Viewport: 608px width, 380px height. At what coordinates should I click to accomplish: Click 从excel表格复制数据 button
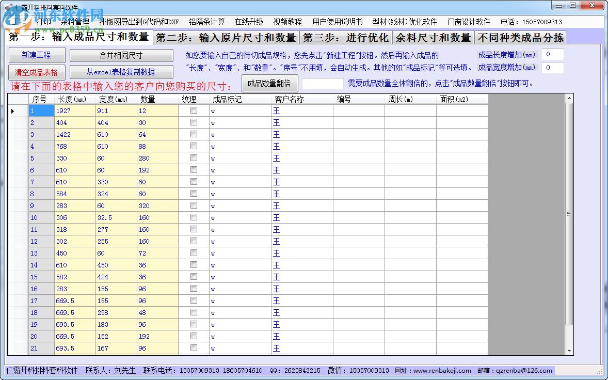click(121, 72)
